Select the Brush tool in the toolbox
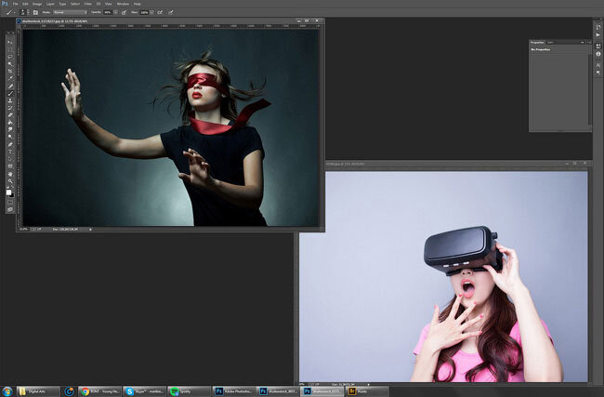Image resolution: width=604 pixels, height=397 pixels. coord(10,94)
